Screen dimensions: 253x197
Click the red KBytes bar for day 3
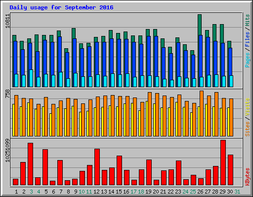coord(30,164)
